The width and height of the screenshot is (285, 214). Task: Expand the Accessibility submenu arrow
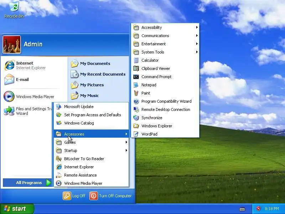197,27
